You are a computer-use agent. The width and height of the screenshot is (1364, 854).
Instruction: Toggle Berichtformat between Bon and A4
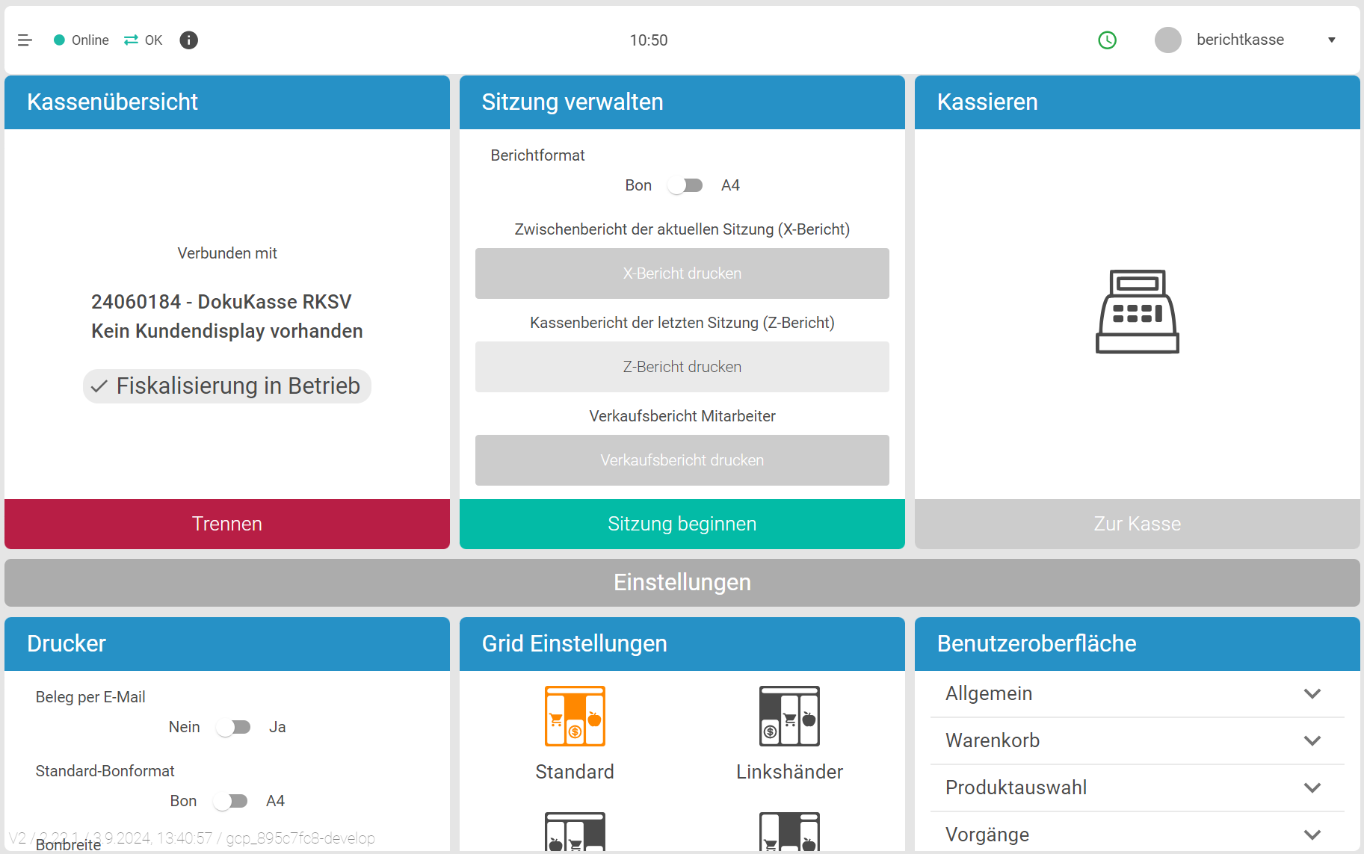pyautogui.click(x=685, y=185)
